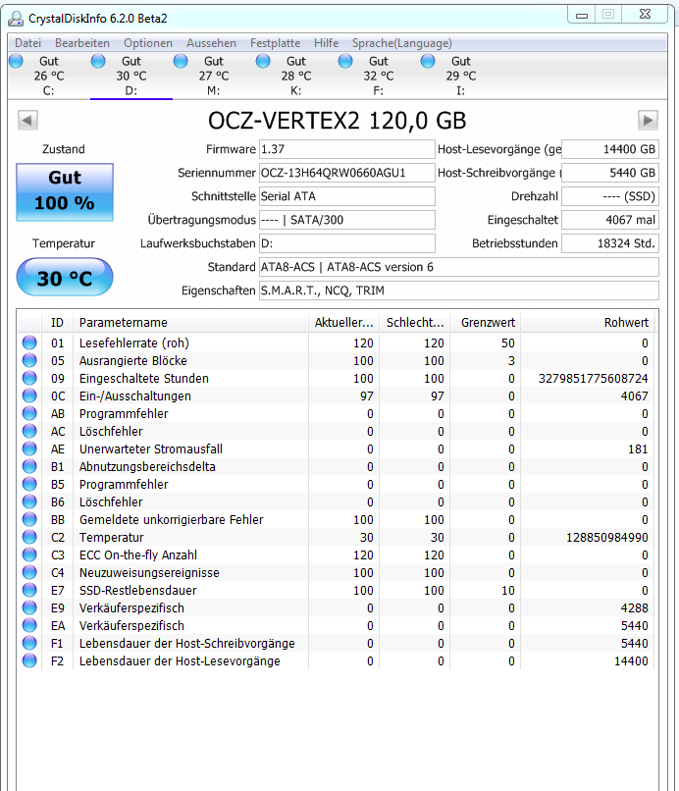This screenshot has height=791, width=679.
Task: Open the Bearbeiten menu
Action: 82,43
